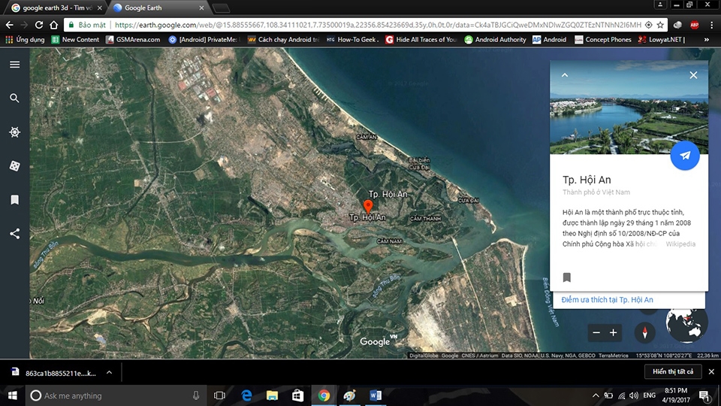Open the Android Authority bookmark
This screenshot has height=406, width=721.
pyautogui.click(x=495, y=40)
